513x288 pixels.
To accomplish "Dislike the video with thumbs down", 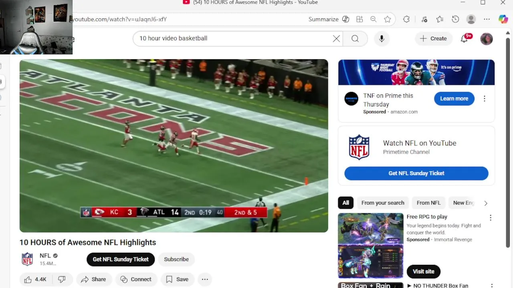I will (62, 279).
